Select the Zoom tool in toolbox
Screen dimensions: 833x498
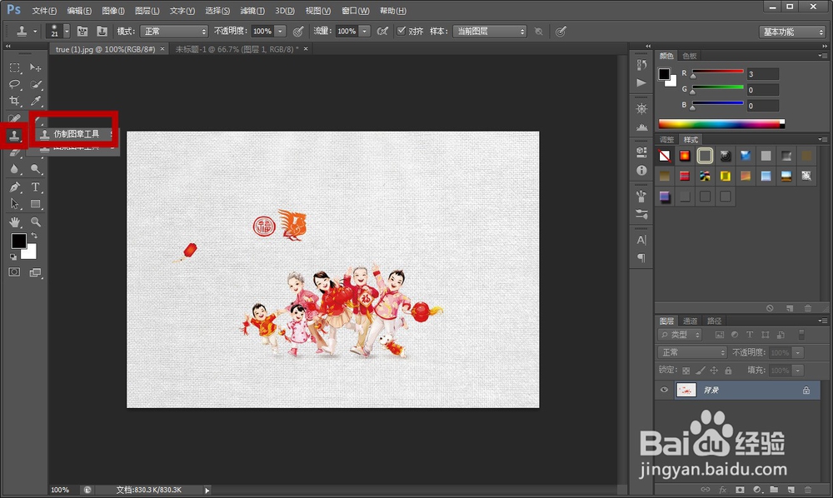(x=35, y=222)
